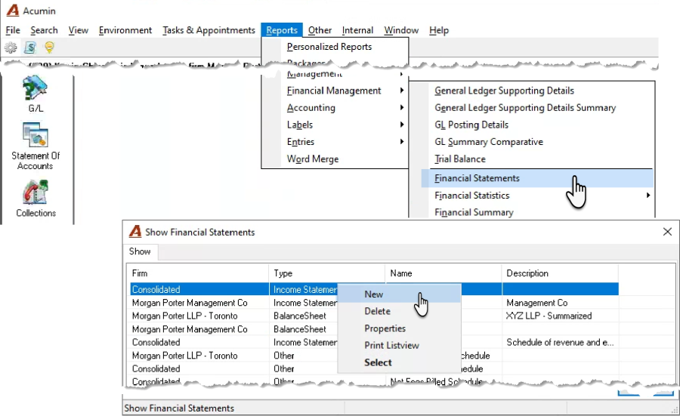This screenshot has width=680, height=416.
Task: Open the Window menu
Action: (x=401, y=30)
